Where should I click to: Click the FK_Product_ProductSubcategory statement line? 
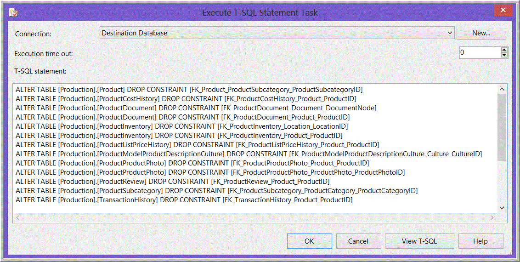(x=189, y=90)
